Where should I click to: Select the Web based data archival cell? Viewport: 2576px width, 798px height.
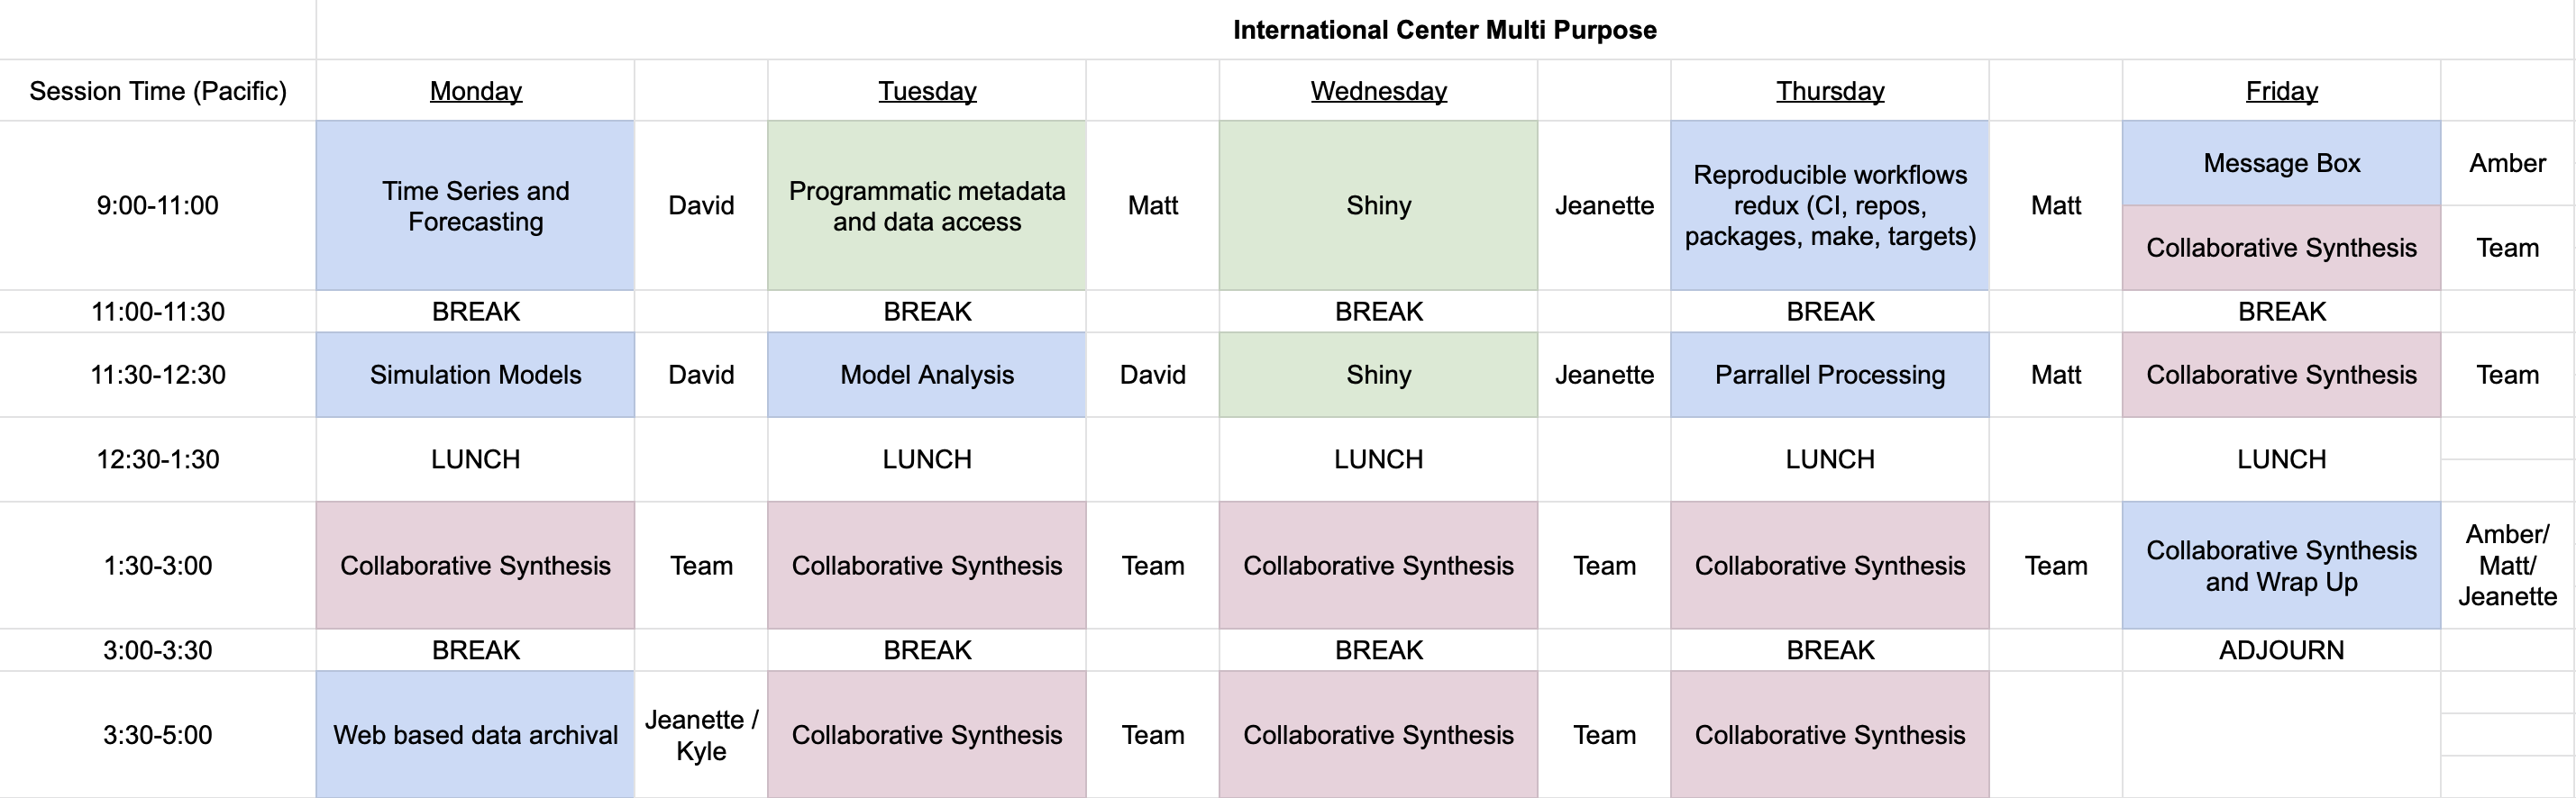pyautogui.click(x=475, y=735)
